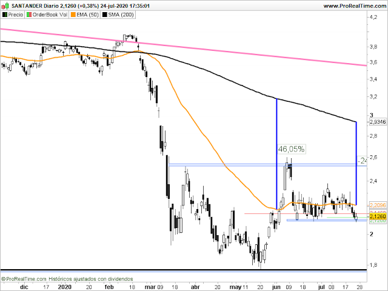Click the 'may 11' date on time axis
Viewport: 388px width, 291px height.
(x=239, y=287)
